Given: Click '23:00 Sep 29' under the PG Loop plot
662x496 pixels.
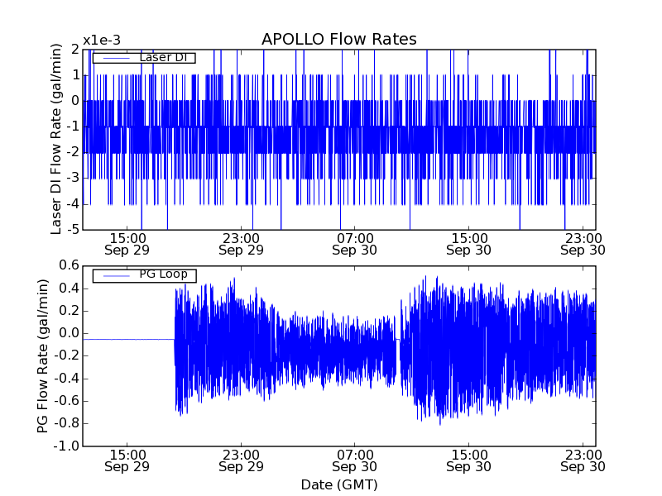Looking at the screenshot, I should coord(241,461).
